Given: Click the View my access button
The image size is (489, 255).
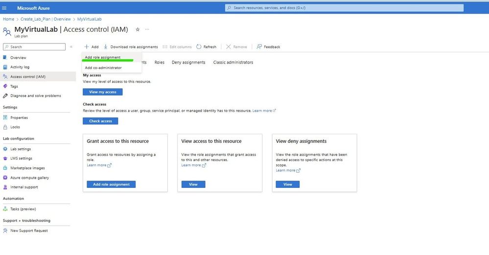Looking at the screenshot, I should coord(103,92).
